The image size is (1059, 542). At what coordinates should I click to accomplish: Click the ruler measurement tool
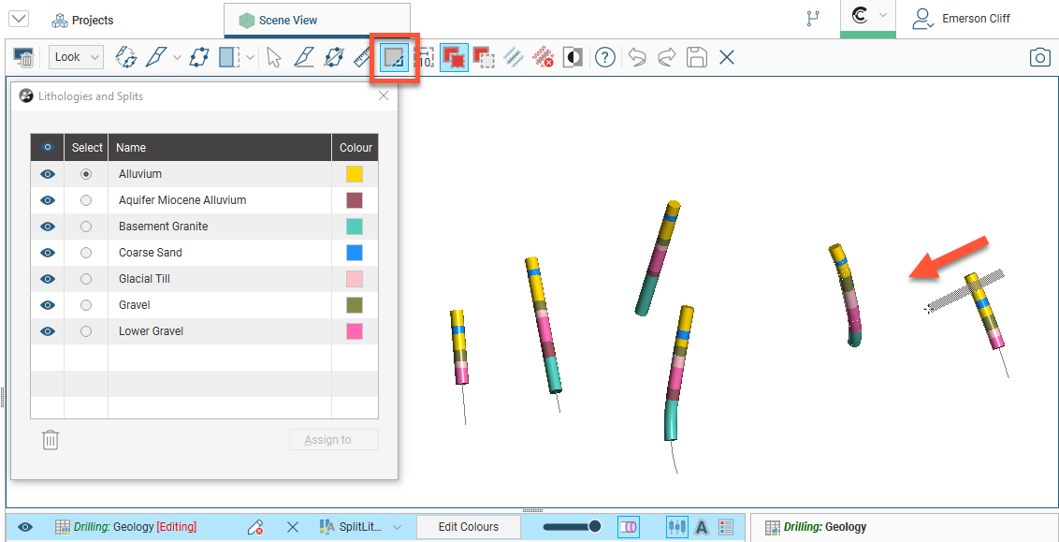coord(362,58)
